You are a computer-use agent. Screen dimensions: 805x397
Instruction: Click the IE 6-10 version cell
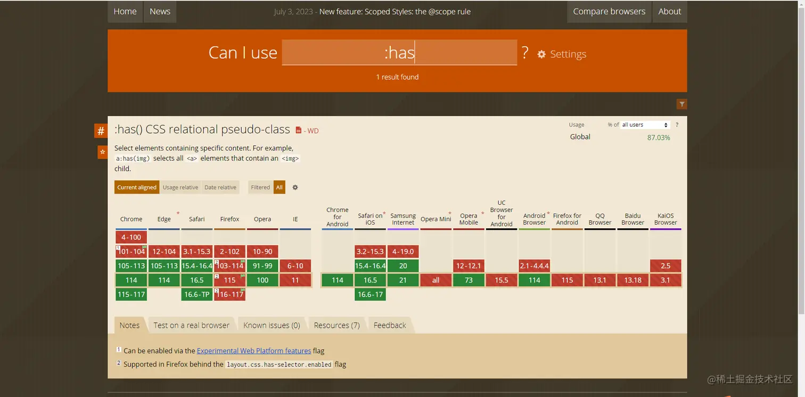click(x=295, y=266)
